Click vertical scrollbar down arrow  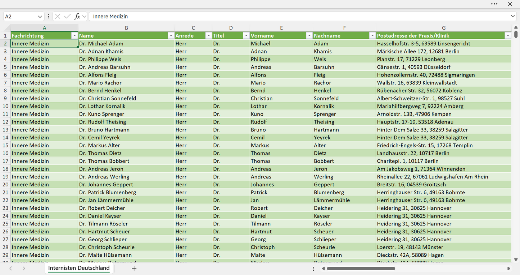[516, 260]
